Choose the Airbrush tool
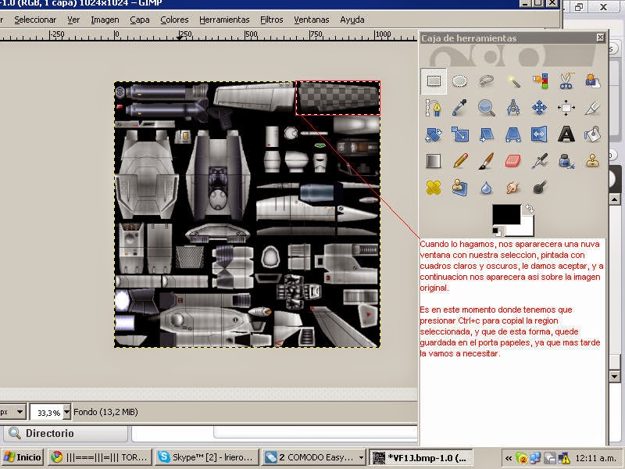625x469 pixels. pyautogui.click(x=540, y=161)
